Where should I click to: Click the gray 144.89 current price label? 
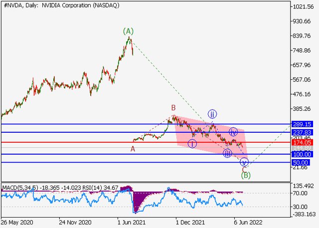pyautogui.click(x=302, y=148)
